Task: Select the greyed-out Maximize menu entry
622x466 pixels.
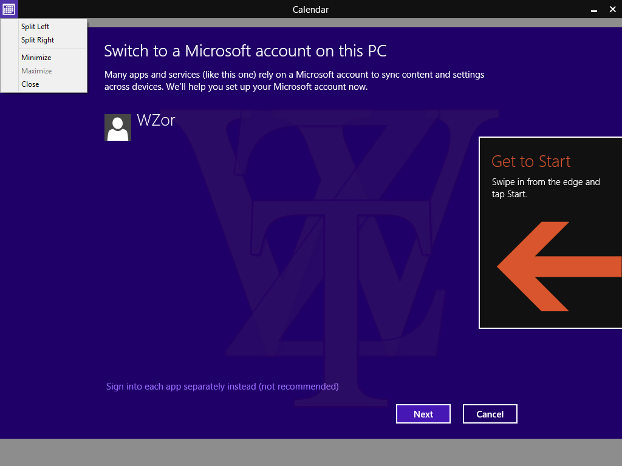Action: coord(36,71)
